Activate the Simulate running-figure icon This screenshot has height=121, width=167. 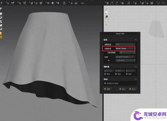click(1, 3)
